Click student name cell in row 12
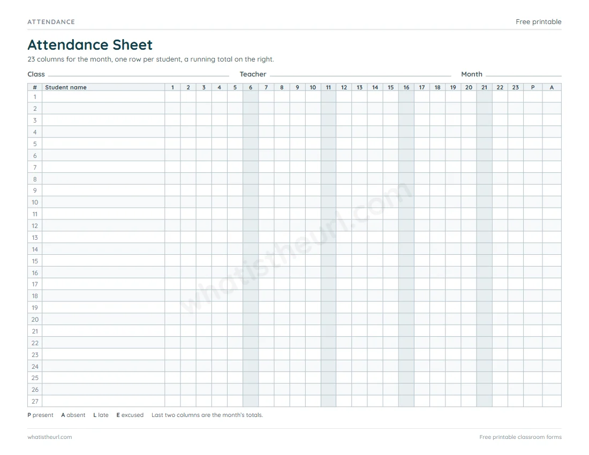 (103, 225)
